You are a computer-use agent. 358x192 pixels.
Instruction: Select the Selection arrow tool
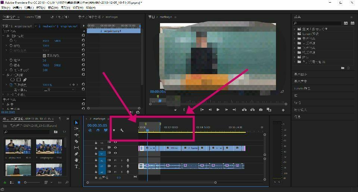click(x=76, y=123)
